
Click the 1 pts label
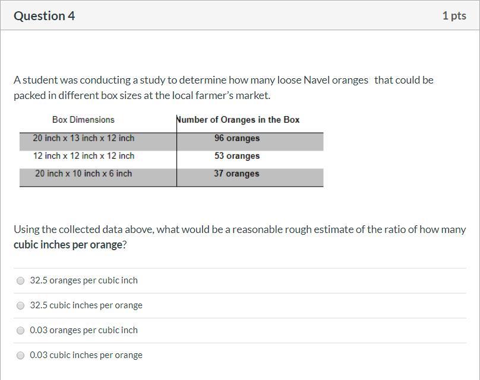(x=454, y=15)
